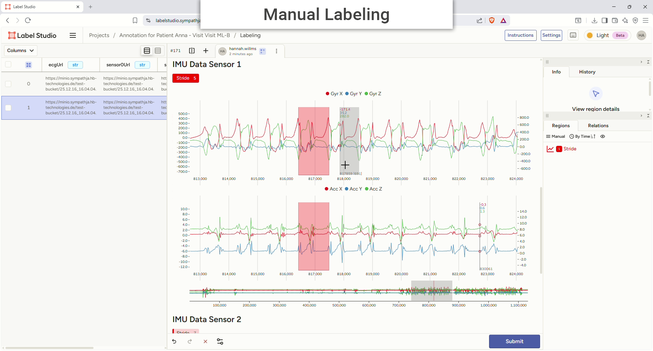Add a new annotation with plus icon
The width and height of the screenshot is (653, 351).
click(206, 51)
